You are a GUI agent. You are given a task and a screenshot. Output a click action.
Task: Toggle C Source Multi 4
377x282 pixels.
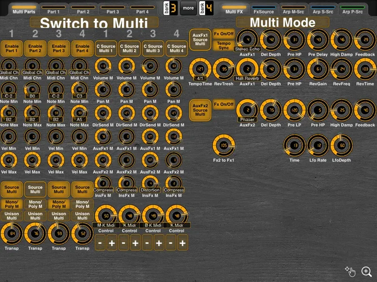click(176, 49)
